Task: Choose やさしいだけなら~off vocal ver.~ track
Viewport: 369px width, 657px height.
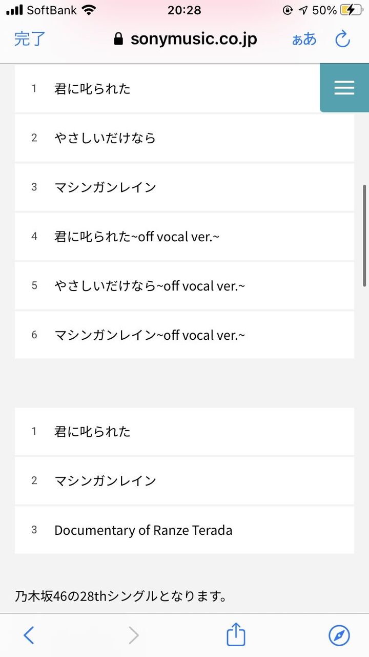Action: (x=184, y=285)
